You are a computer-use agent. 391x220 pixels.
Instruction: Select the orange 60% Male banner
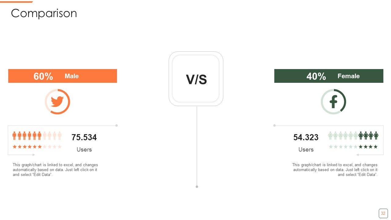coord(63,76)
